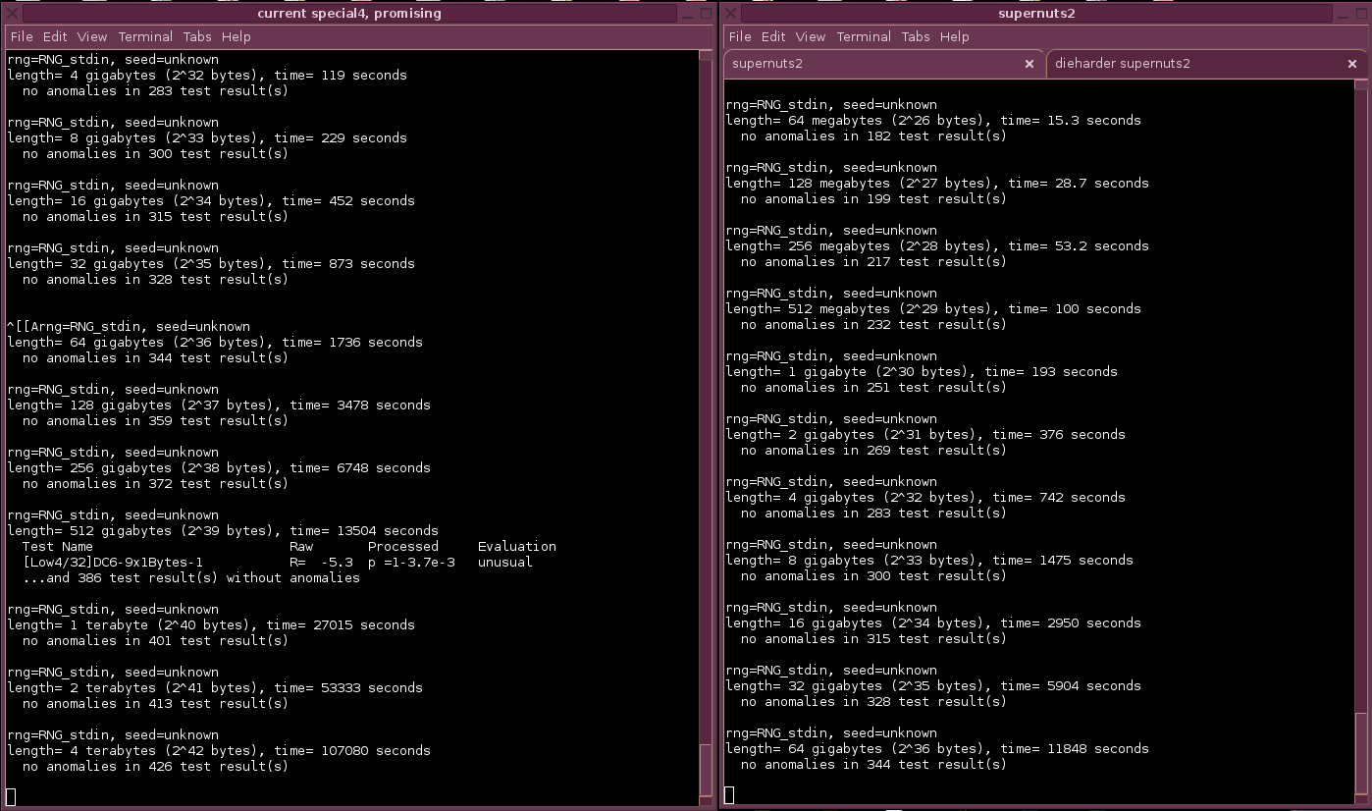Screen dimensions: 1372x811
Task: Open File menu in supernuts2 window
Action: [x=740, y=36]
